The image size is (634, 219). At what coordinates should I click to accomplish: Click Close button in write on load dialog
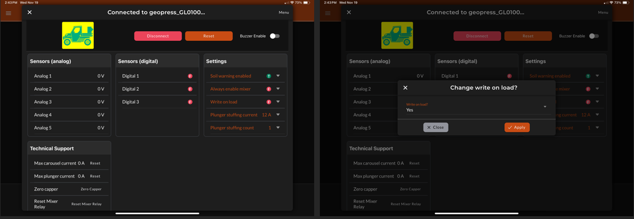tap(436, 128)
